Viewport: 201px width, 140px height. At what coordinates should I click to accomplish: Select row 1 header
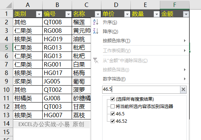[x=6, y=14]
